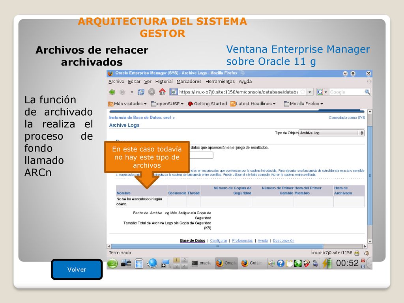The image size is (404, 303).
Task: Click the green Back arrow in Firefox
Action: [112, 92]
